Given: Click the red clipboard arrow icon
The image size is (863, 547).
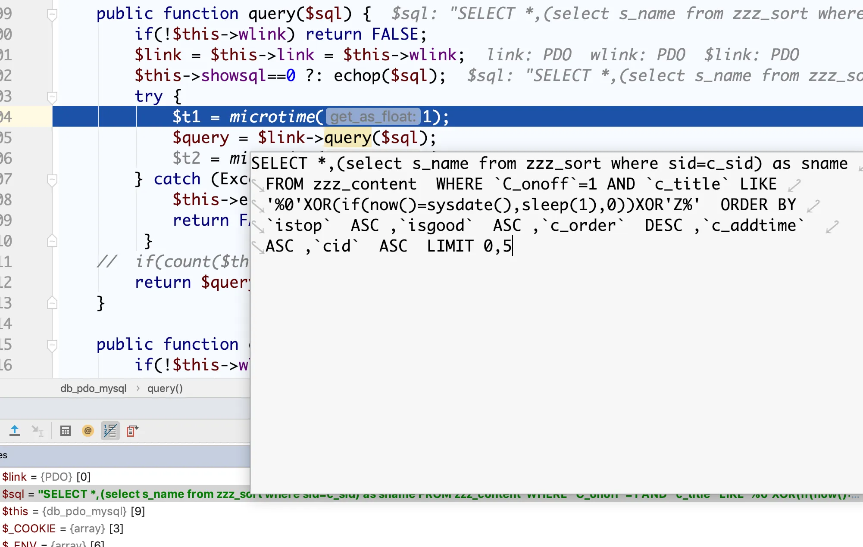Looking at the screenshot, I should click(x=132, y=430).
